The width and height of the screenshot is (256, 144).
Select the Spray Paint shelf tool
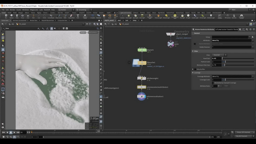coord(71,16)
